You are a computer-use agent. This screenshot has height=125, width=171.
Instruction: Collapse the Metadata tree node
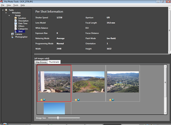6,13
